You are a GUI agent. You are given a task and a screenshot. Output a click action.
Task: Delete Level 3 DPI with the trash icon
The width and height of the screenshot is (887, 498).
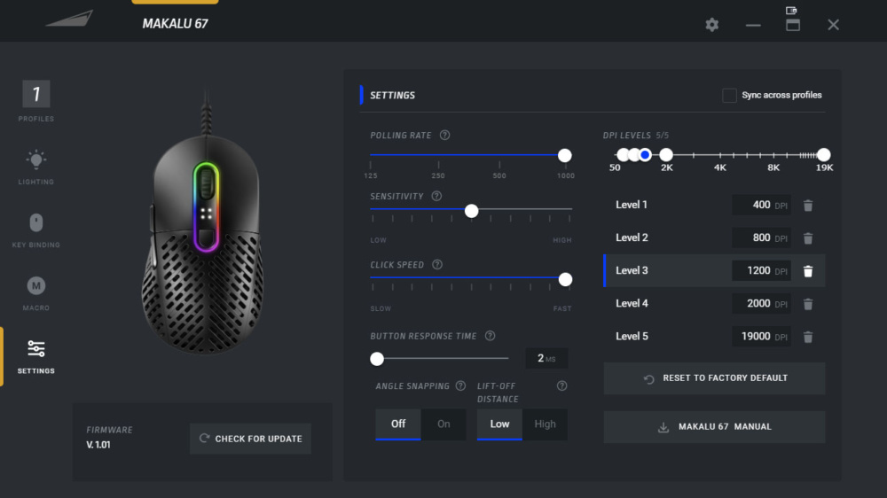point(808,271)
